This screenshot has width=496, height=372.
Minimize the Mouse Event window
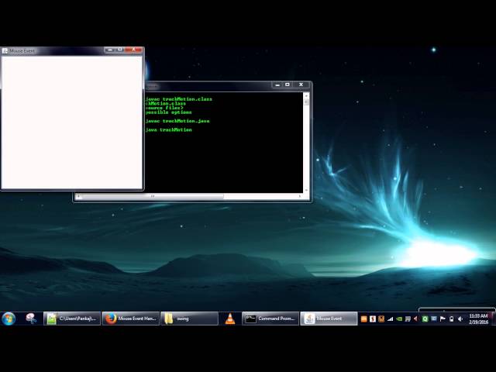coord(109,50)
